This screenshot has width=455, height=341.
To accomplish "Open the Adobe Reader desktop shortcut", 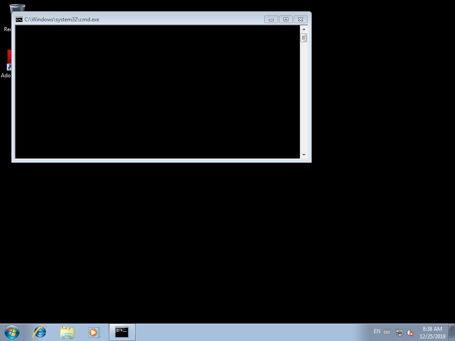I will 8,62.
